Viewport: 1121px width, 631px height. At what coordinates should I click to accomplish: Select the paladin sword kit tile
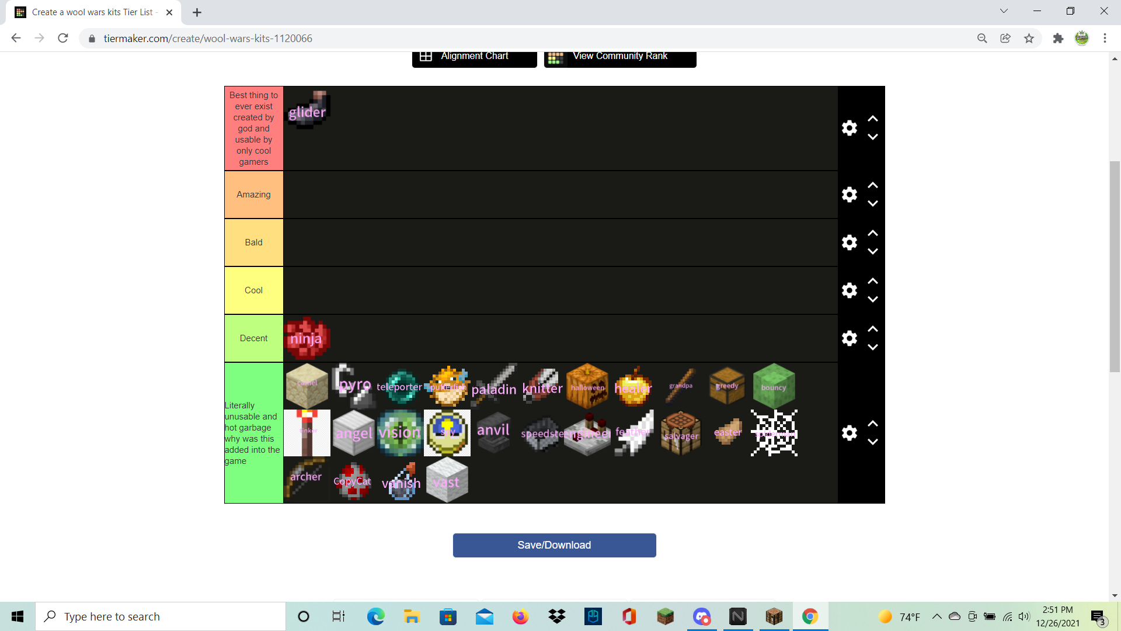[494, 386]
